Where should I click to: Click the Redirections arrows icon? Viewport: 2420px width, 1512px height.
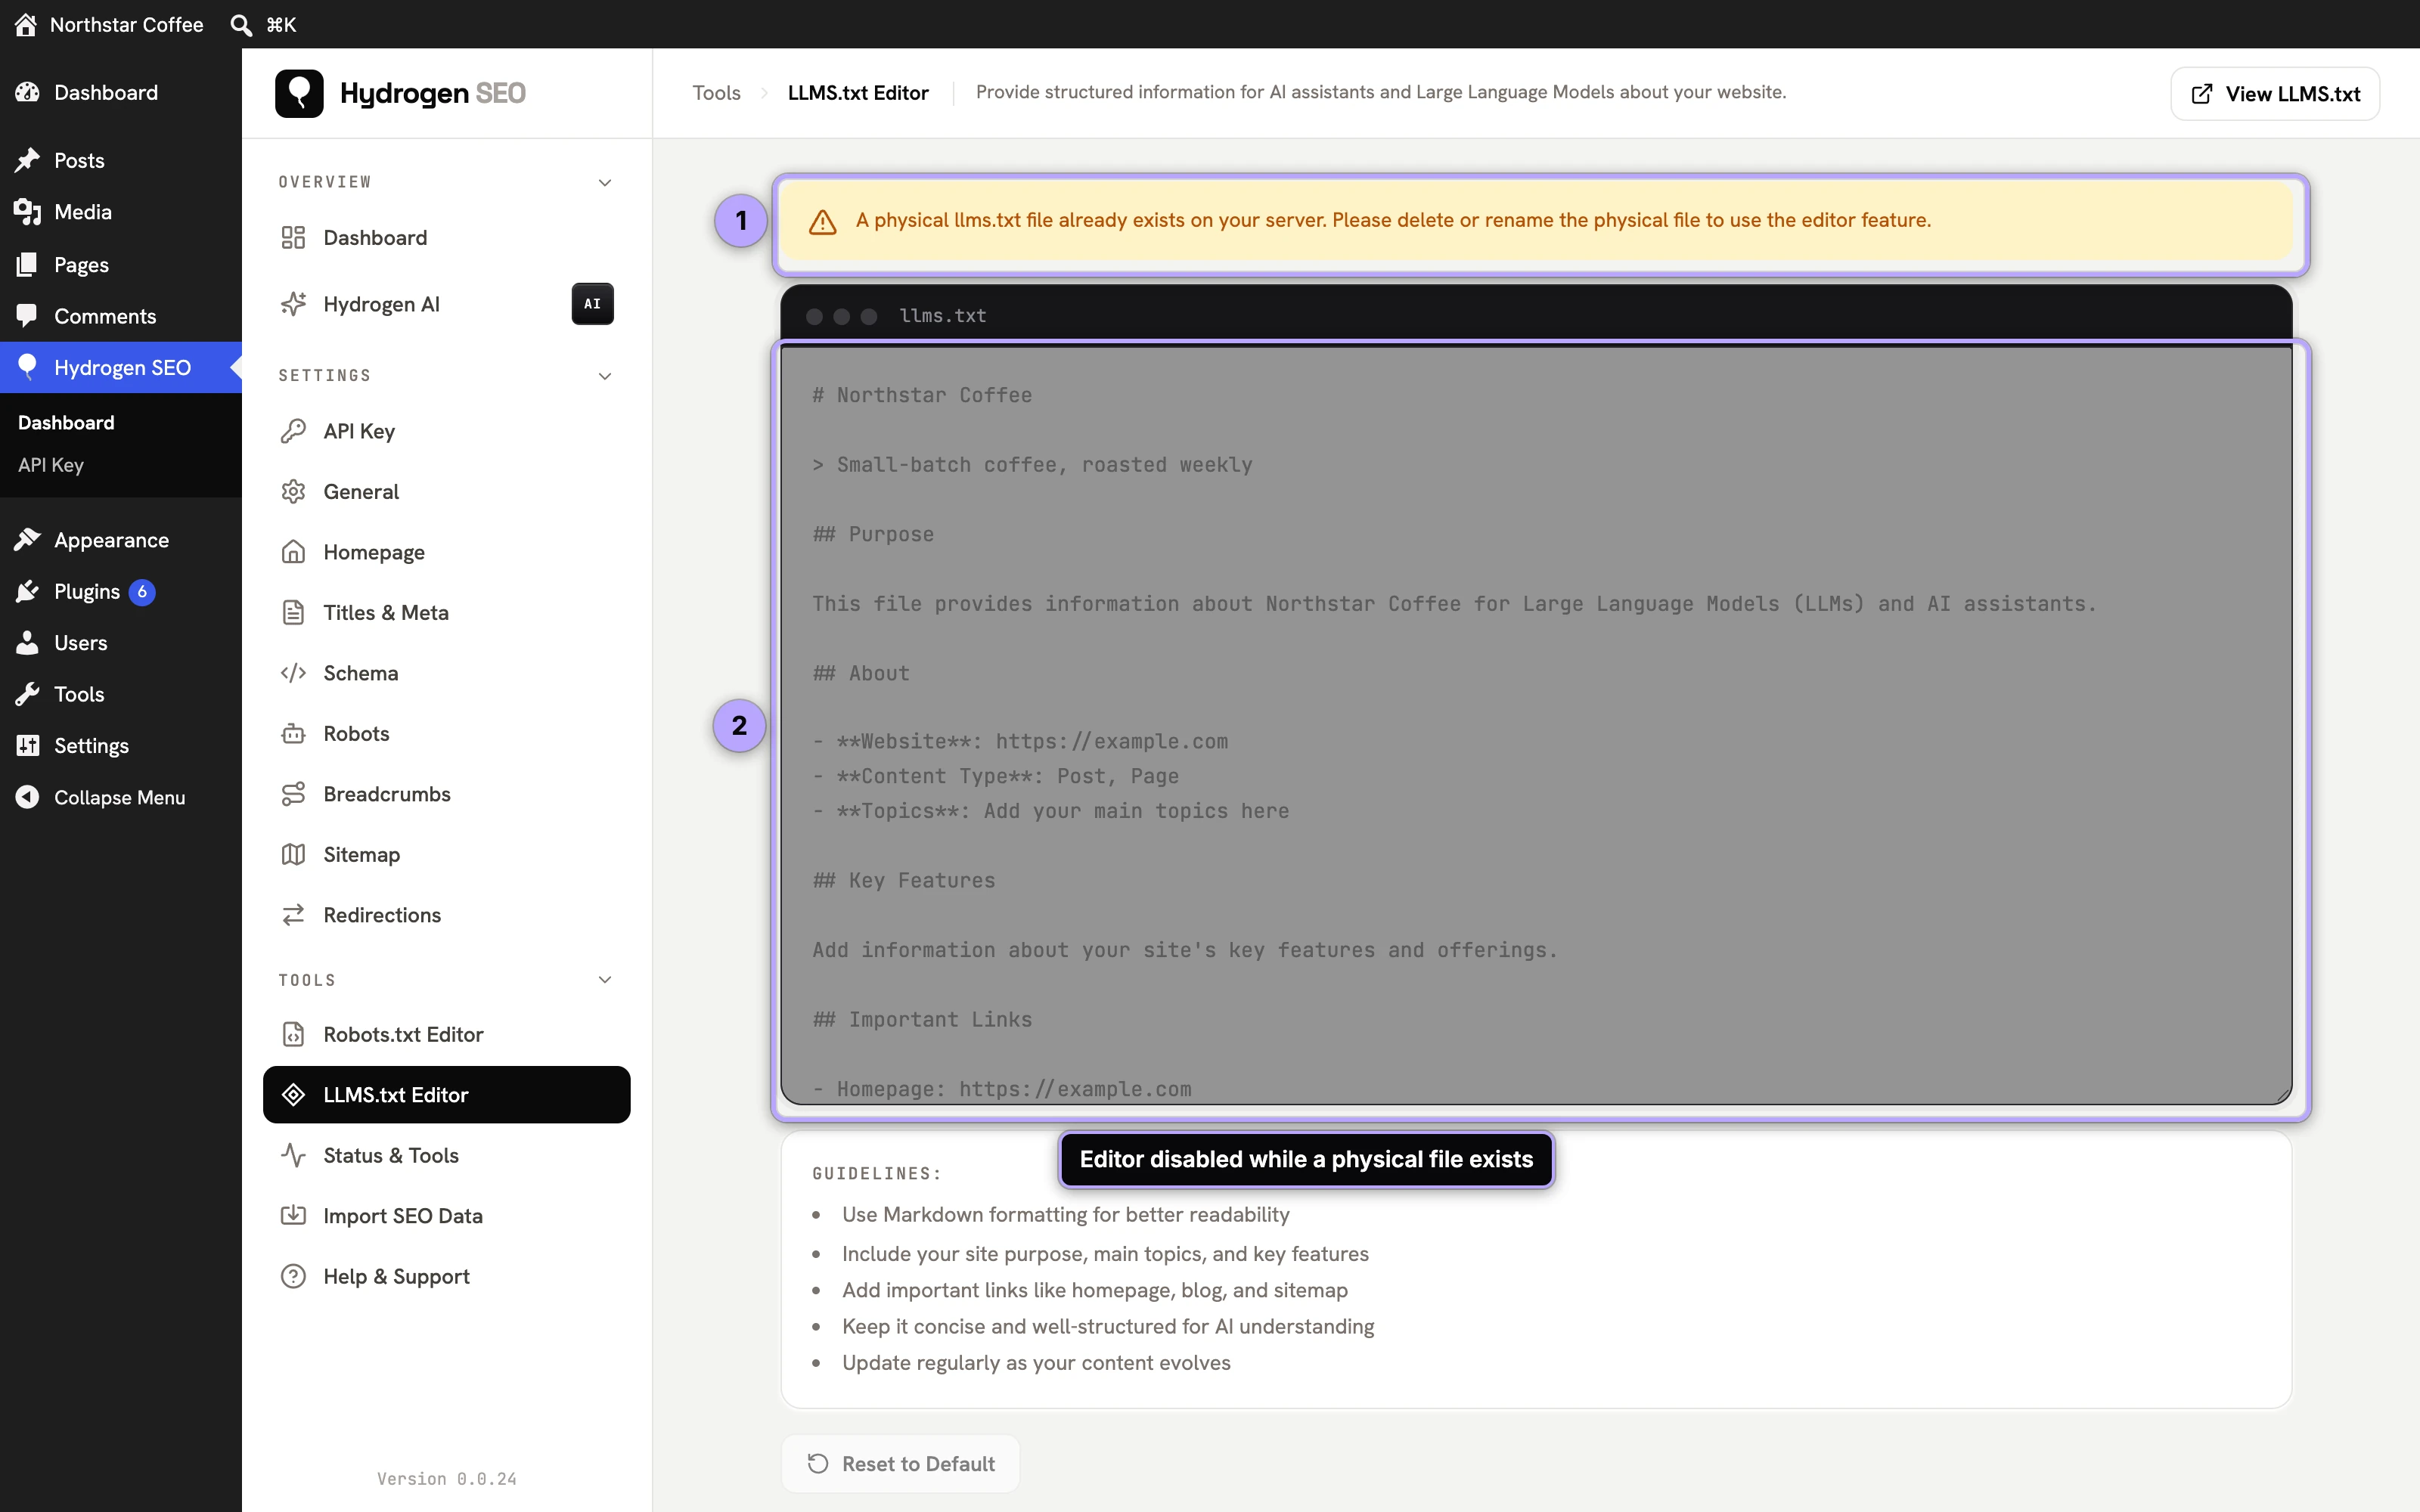point(293,915)
